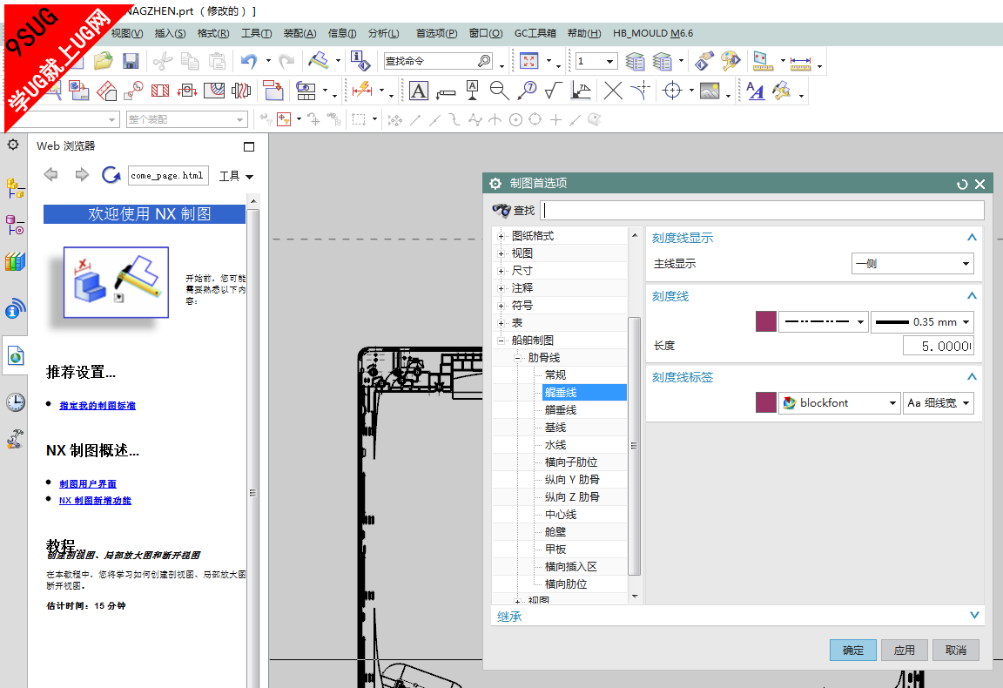Open the 主线显示 dropdown
The image size is (1003, 688).
point(912,264)
